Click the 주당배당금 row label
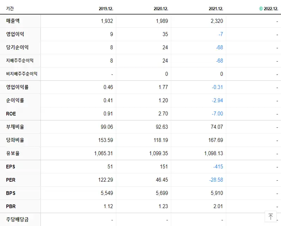 [17, 219]
